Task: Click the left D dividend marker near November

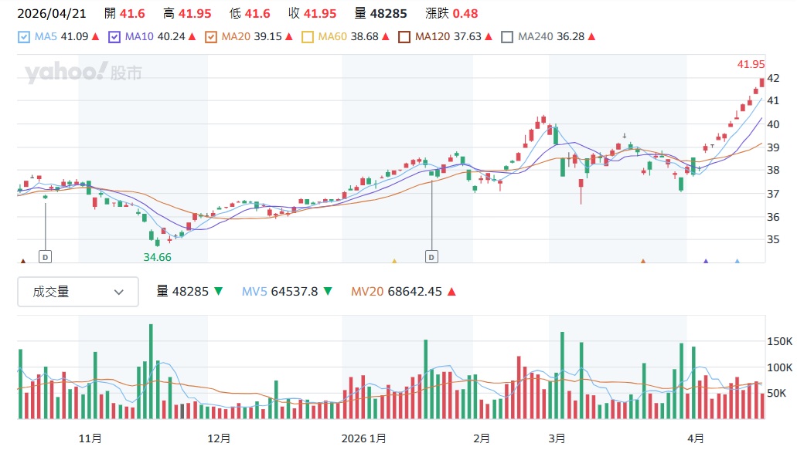Action: click(x=46, y=256)
